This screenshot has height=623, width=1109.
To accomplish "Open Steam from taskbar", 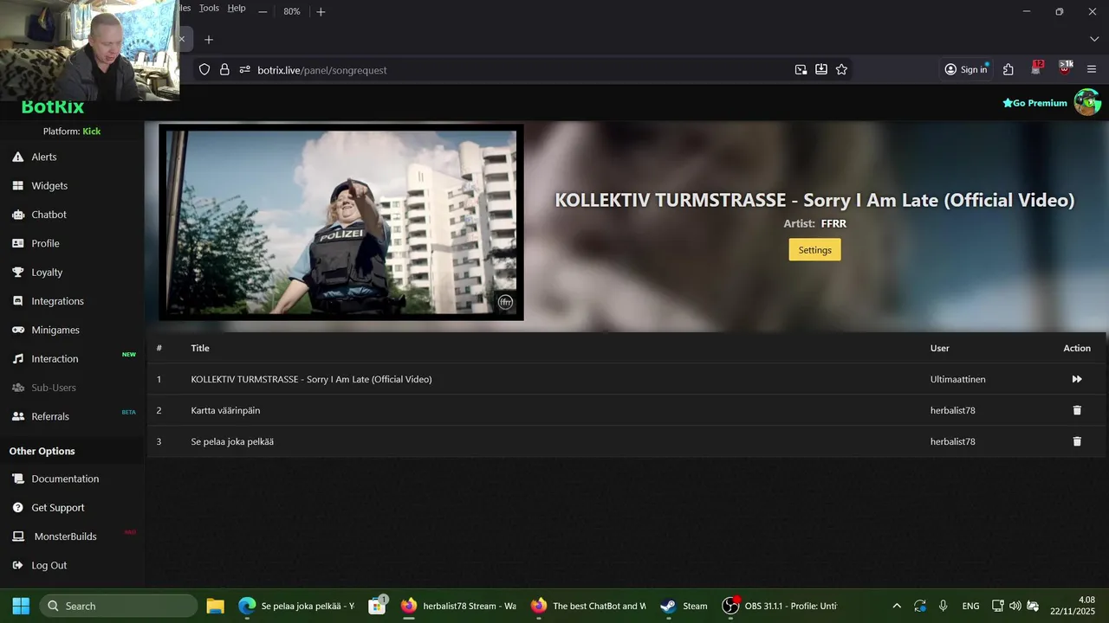I will tap(684, 606).
